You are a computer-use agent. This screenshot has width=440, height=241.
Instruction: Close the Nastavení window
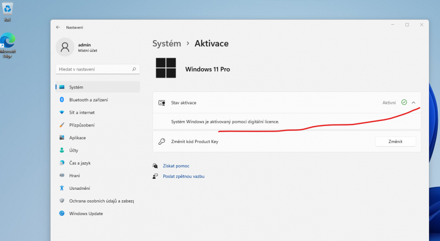[x=421, y=25]
